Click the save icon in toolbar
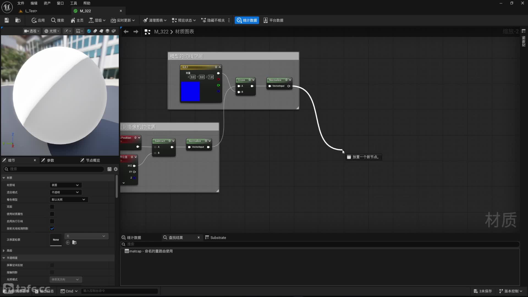This screenshot has width=528, height=297. point(7,20)
